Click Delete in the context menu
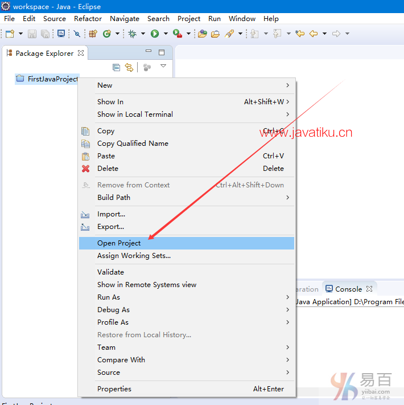The height and width of the screenshot is (405, 404). click(187, 169)
